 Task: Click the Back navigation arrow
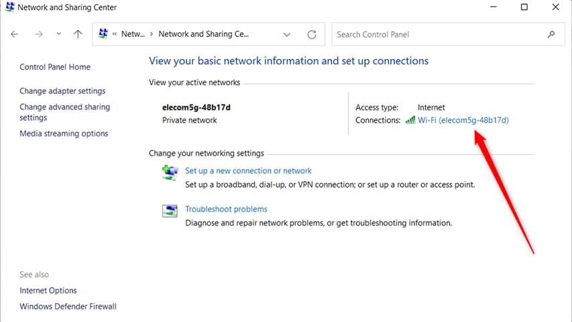click(15, 34)
